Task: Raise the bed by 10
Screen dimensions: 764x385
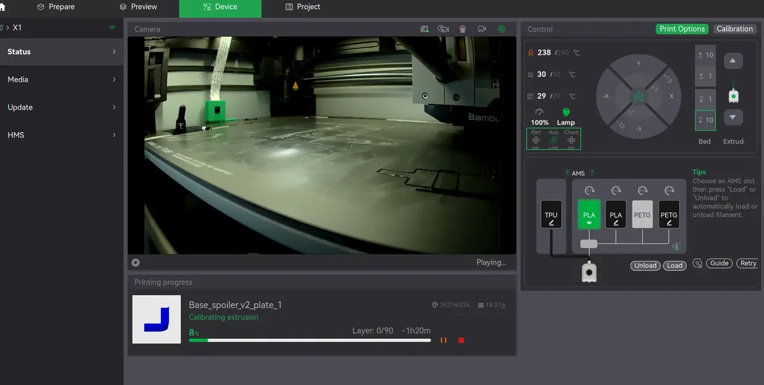Action: [x=705, y=55]
